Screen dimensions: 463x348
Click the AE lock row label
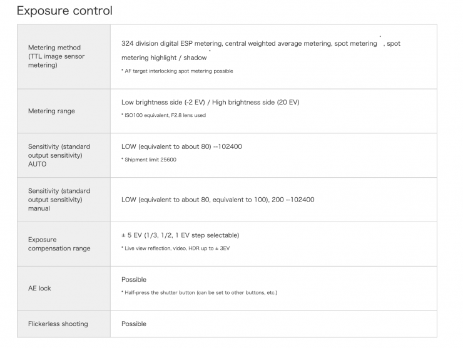click(39, 289)
